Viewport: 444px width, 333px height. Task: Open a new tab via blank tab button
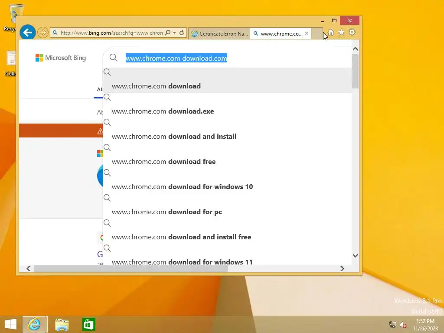(317, 33)
